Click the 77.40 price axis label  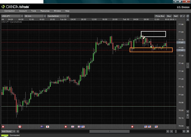pyautogui.click(x=181, y=63)
